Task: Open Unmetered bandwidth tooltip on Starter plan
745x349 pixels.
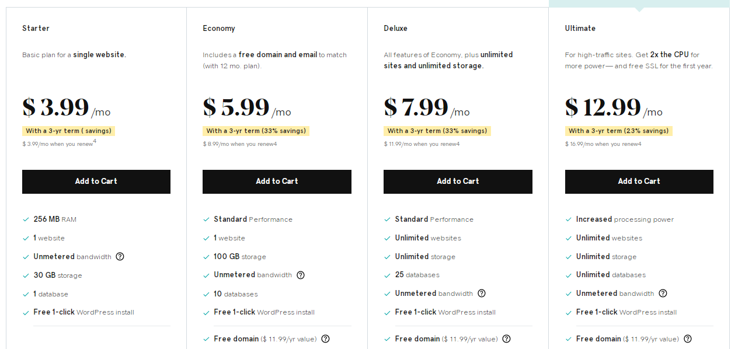Action: 120,257
